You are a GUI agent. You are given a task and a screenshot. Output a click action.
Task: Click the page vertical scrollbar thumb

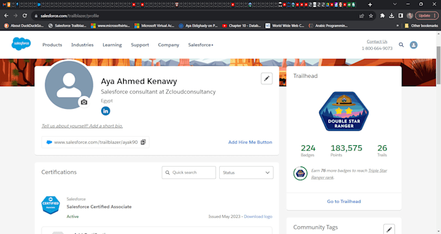438,65
